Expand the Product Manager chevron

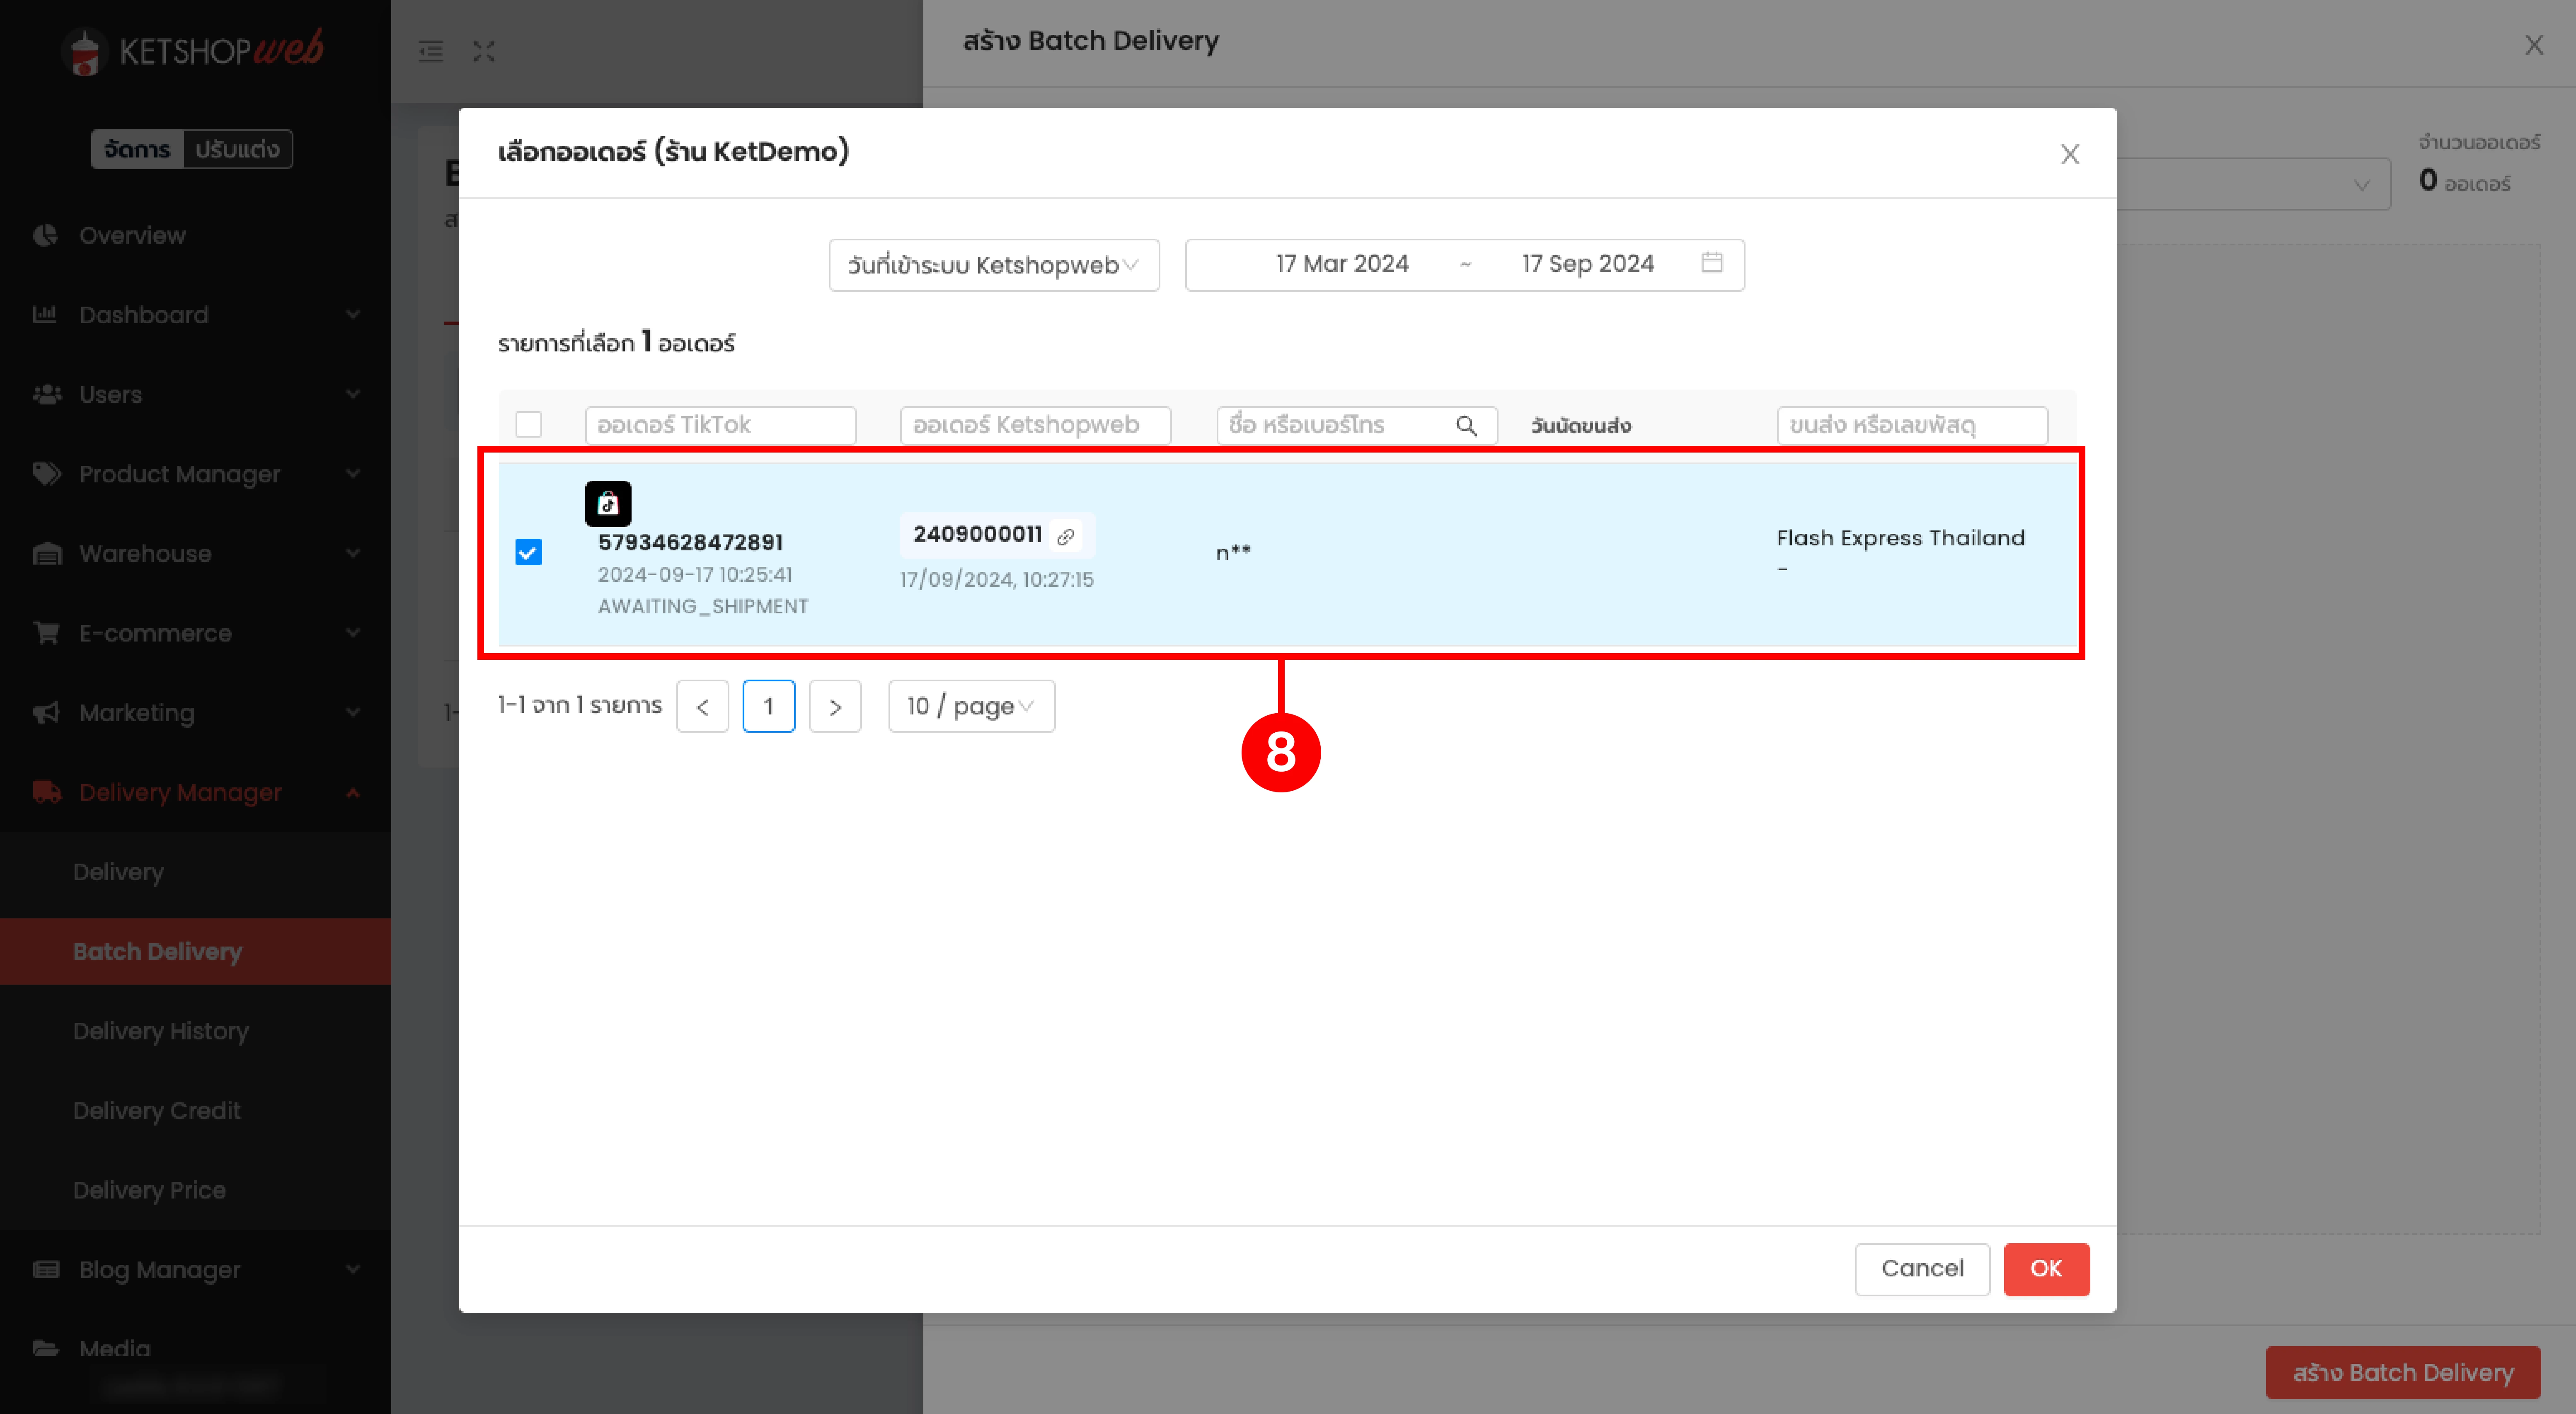coord(353,474)
